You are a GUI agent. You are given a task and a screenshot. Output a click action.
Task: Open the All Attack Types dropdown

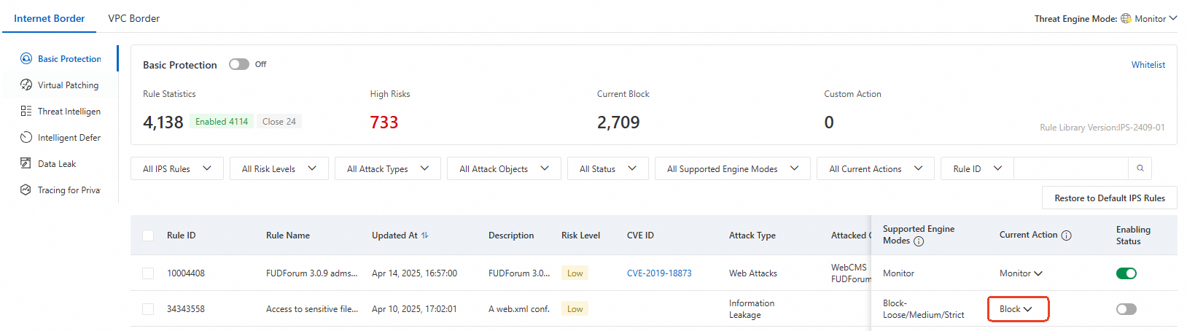(x=388, y=168)
